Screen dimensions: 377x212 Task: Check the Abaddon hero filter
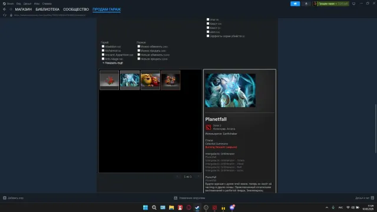[x=103, y=47]
